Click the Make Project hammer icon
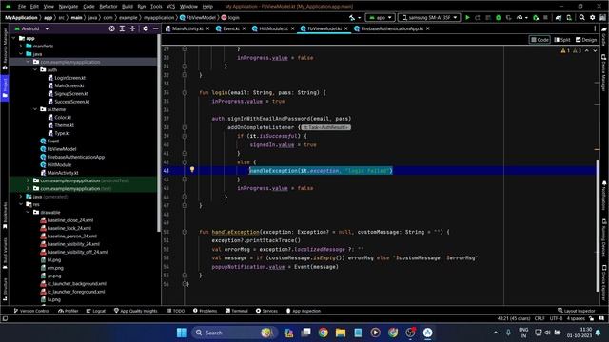Viewport: 609px width, 342px height. tap(352, 17)
